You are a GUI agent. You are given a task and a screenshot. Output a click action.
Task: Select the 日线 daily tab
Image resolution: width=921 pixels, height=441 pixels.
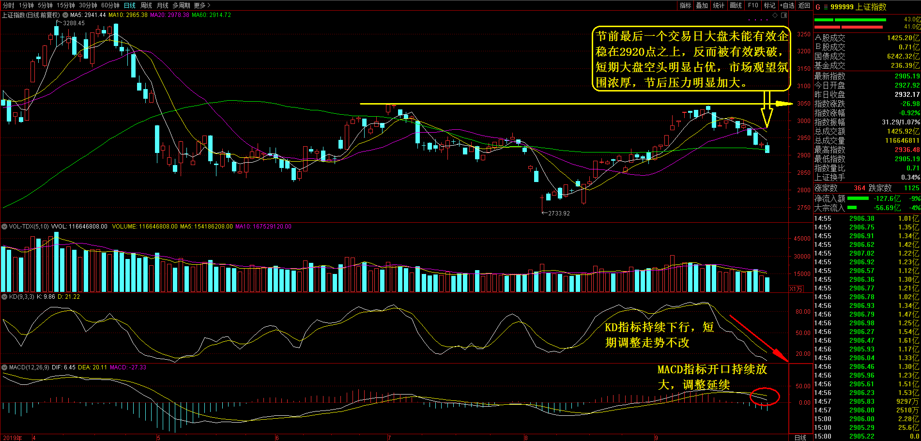tap(130, 5)
